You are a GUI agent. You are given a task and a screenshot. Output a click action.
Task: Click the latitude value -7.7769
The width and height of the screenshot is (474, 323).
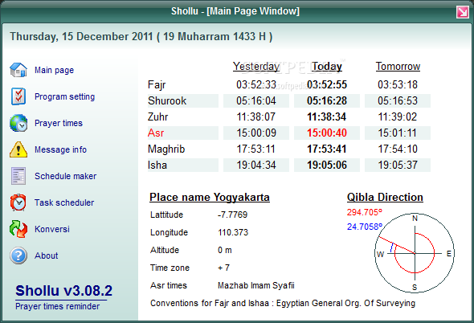(x=232, y=215)
